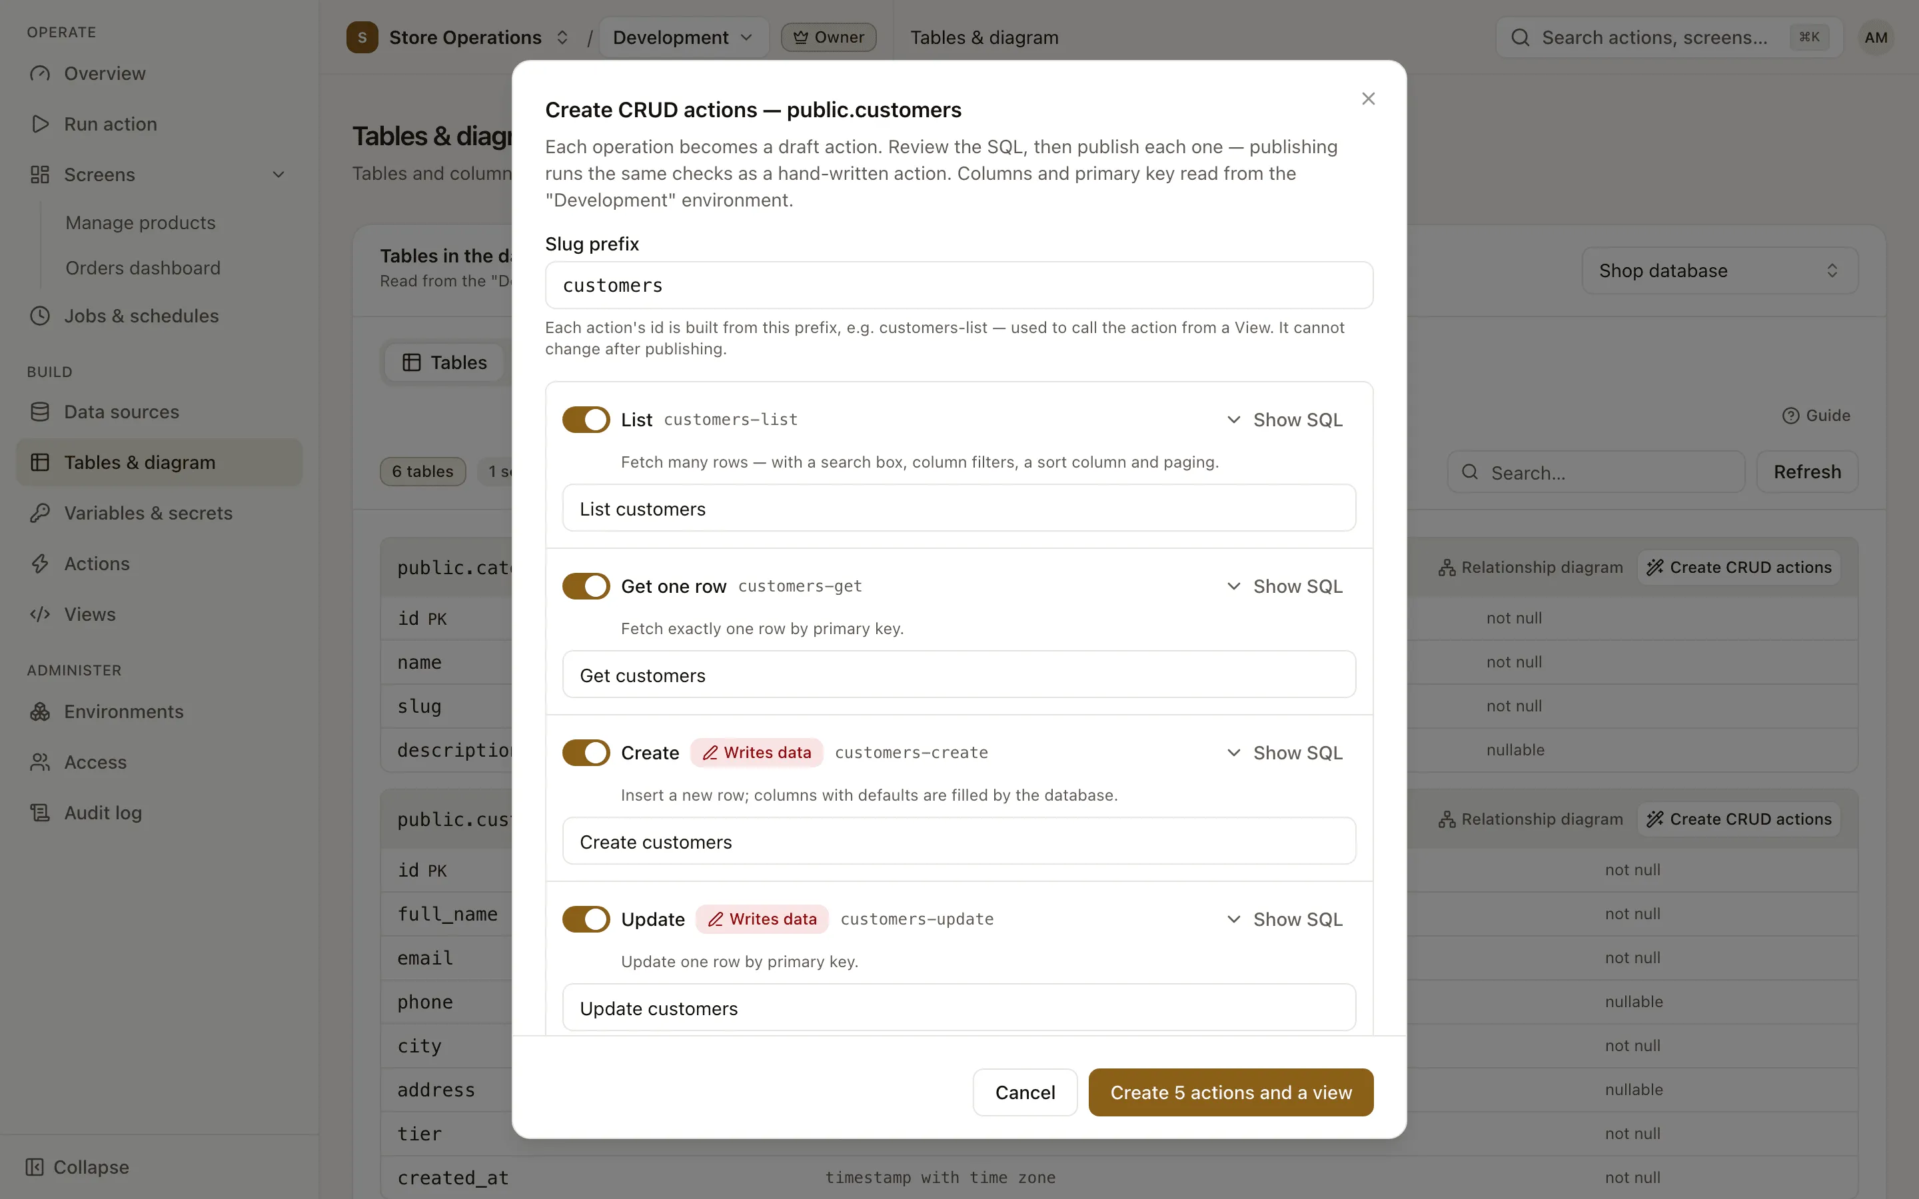The height and width of the screenshot is (1199, 1919).
Task: Open the Development environment dropdown
Action: (684, 37)
